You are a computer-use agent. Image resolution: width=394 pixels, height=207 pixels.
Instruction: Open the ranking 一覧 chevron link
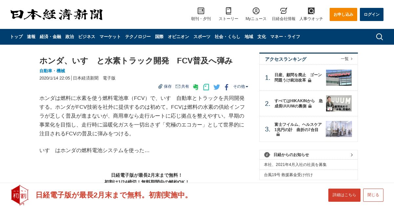click(x=347, y=59)
